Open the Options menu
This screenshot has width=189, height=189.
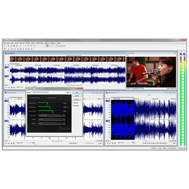(47, 43)
